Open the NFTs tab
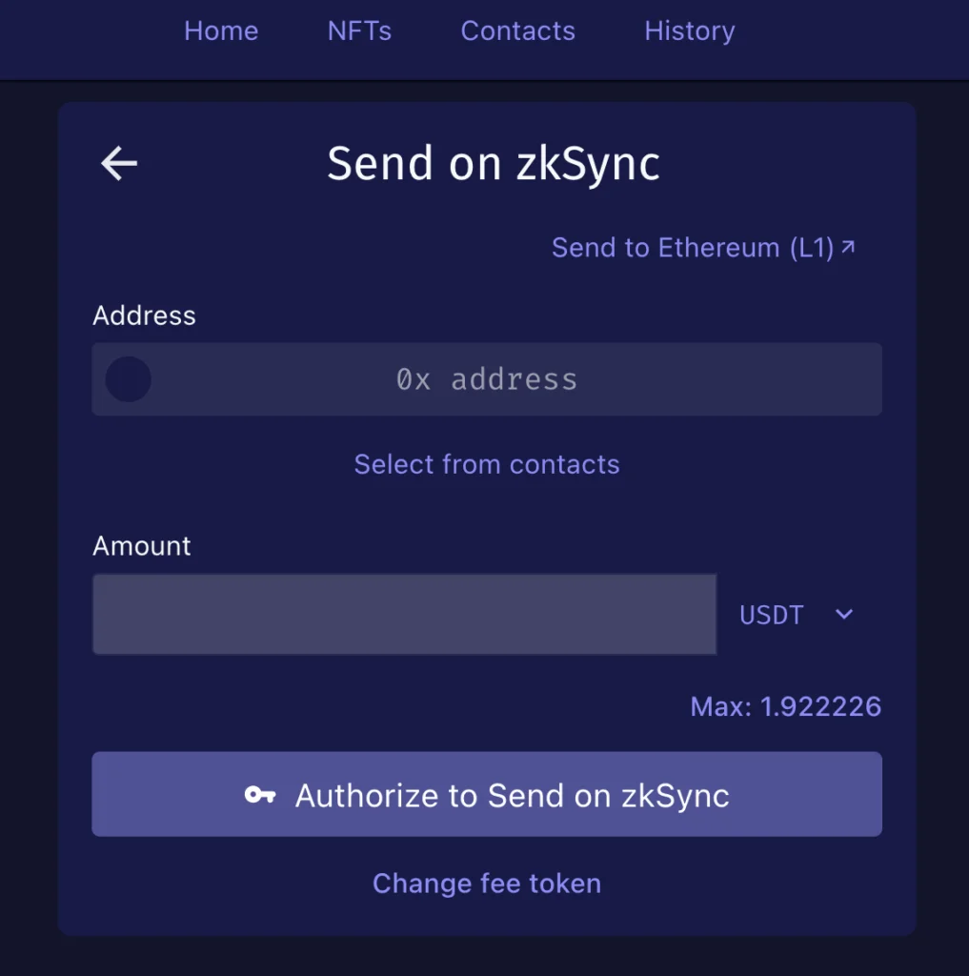Screen dimensions: 969x976 click(359, 30)
